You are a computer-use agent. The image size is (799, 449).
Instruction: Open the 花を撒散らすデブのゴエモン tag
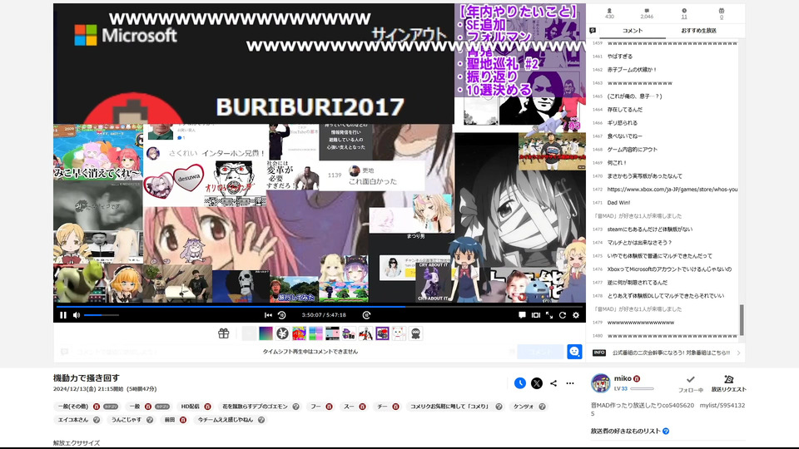tap(255, 407)
